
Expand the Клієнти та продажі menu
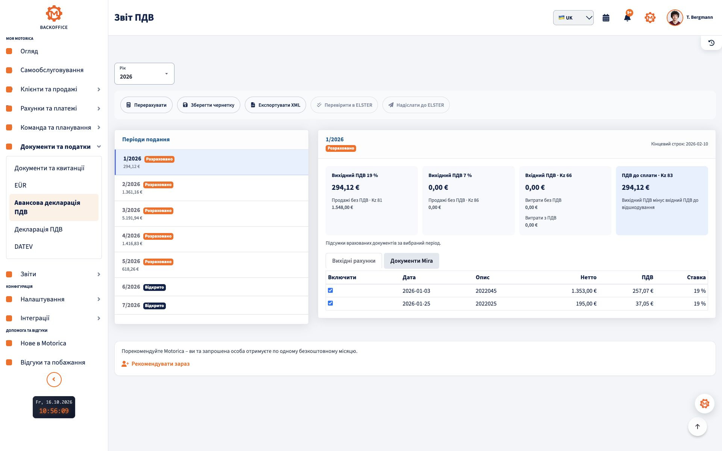[53, 89]
